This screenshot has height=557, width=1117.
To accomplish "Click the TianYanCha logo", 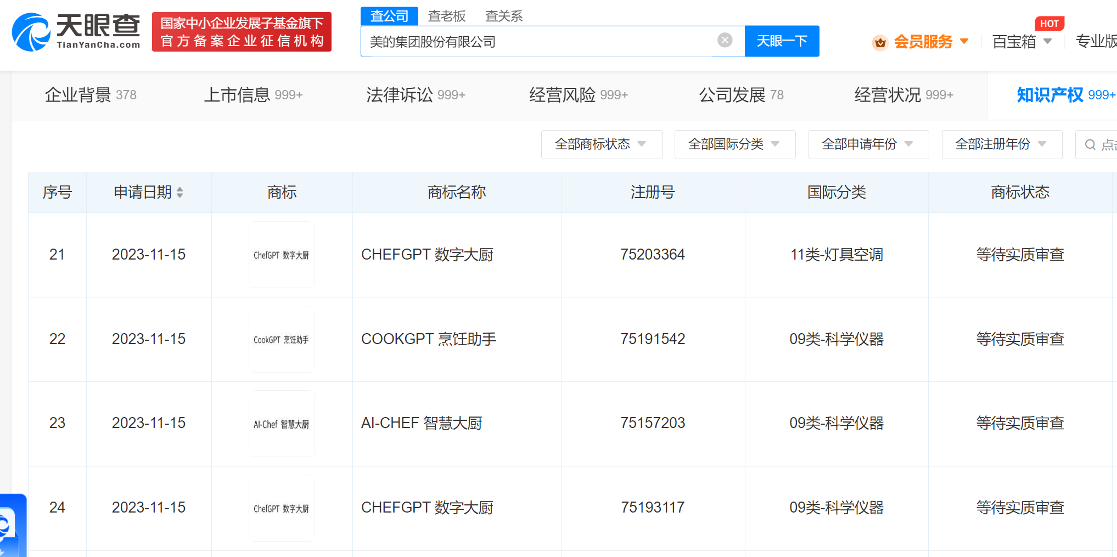I will point(76,32).
